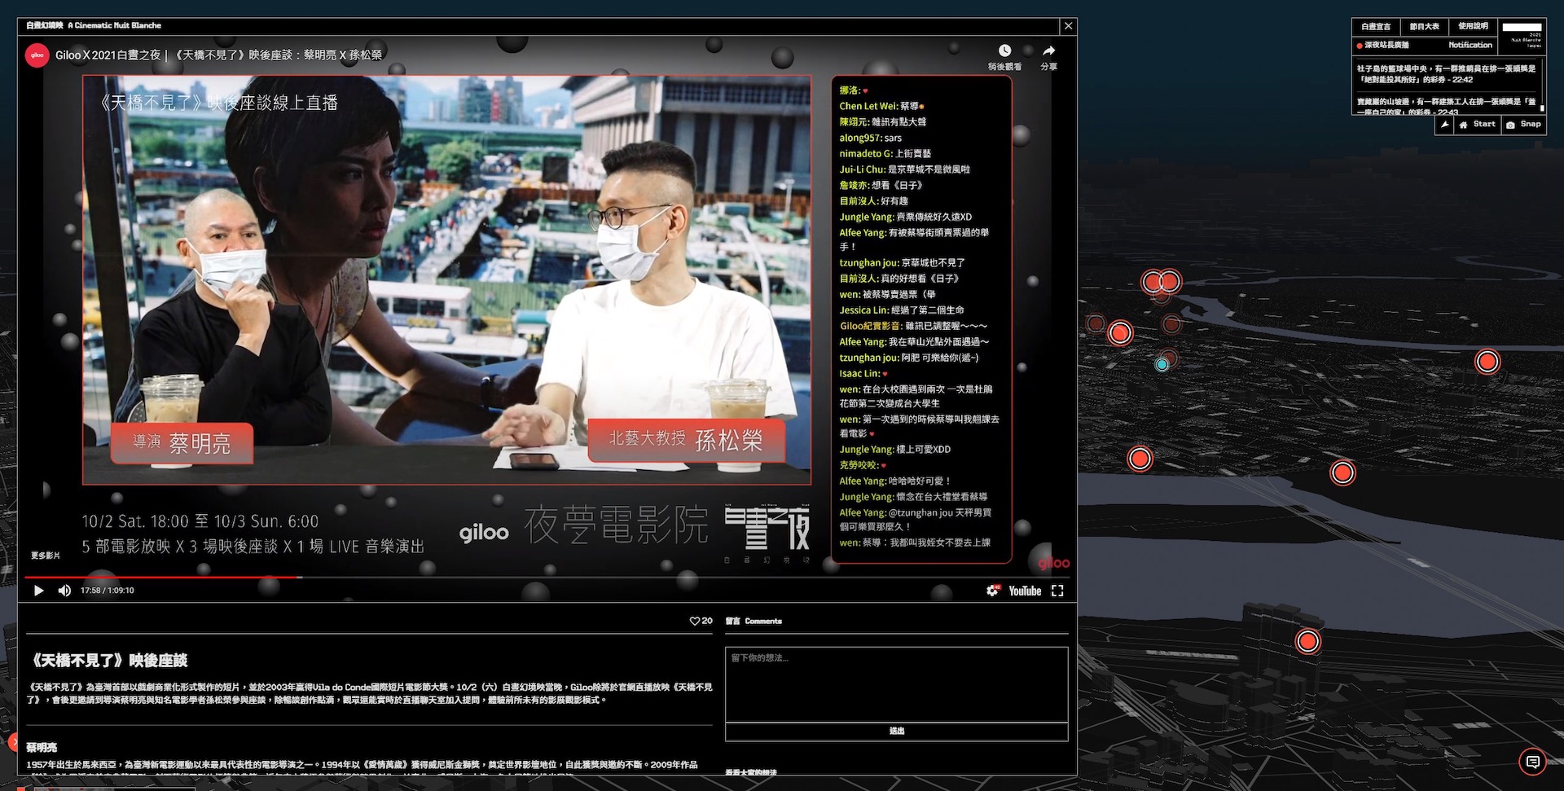Click the Watch Later clock icon
This screenshot has width=1564, height=791.
[1004, 51]
